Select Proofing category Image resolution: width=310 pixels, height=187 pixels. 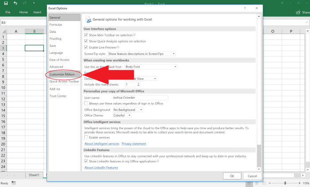click(65, 38)
